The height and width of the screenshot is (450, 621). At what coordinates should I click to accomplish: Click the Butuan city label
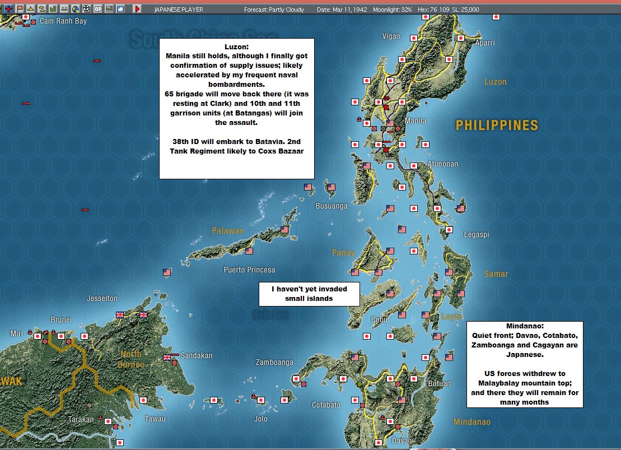[439, 384]
